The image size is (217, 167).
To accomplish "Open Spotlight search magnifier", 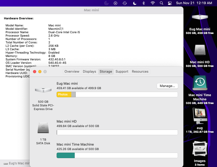I will [161, 3].
